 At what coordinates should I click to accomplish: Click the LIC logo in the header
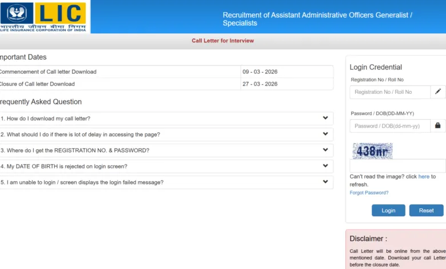click(x=43, y=17)
